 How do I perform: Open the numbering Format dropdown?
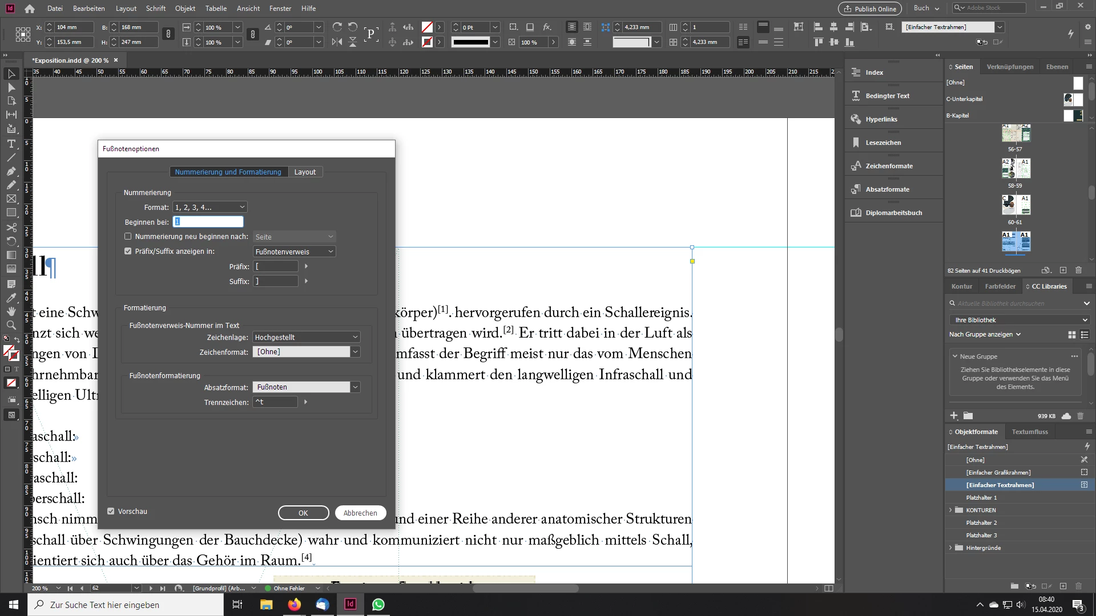pyautogui.click(x=209, y=207)
